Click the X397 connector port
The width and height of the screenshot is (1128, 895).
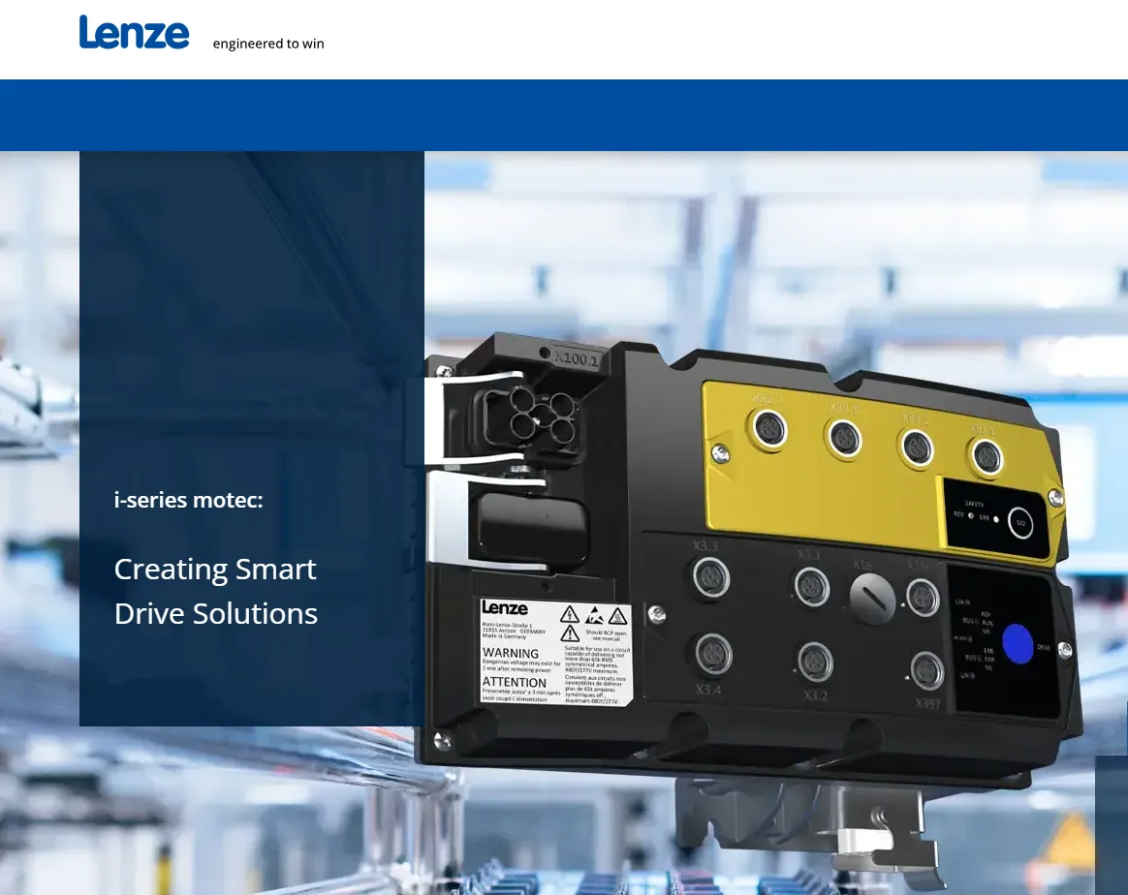pos(927,670)
